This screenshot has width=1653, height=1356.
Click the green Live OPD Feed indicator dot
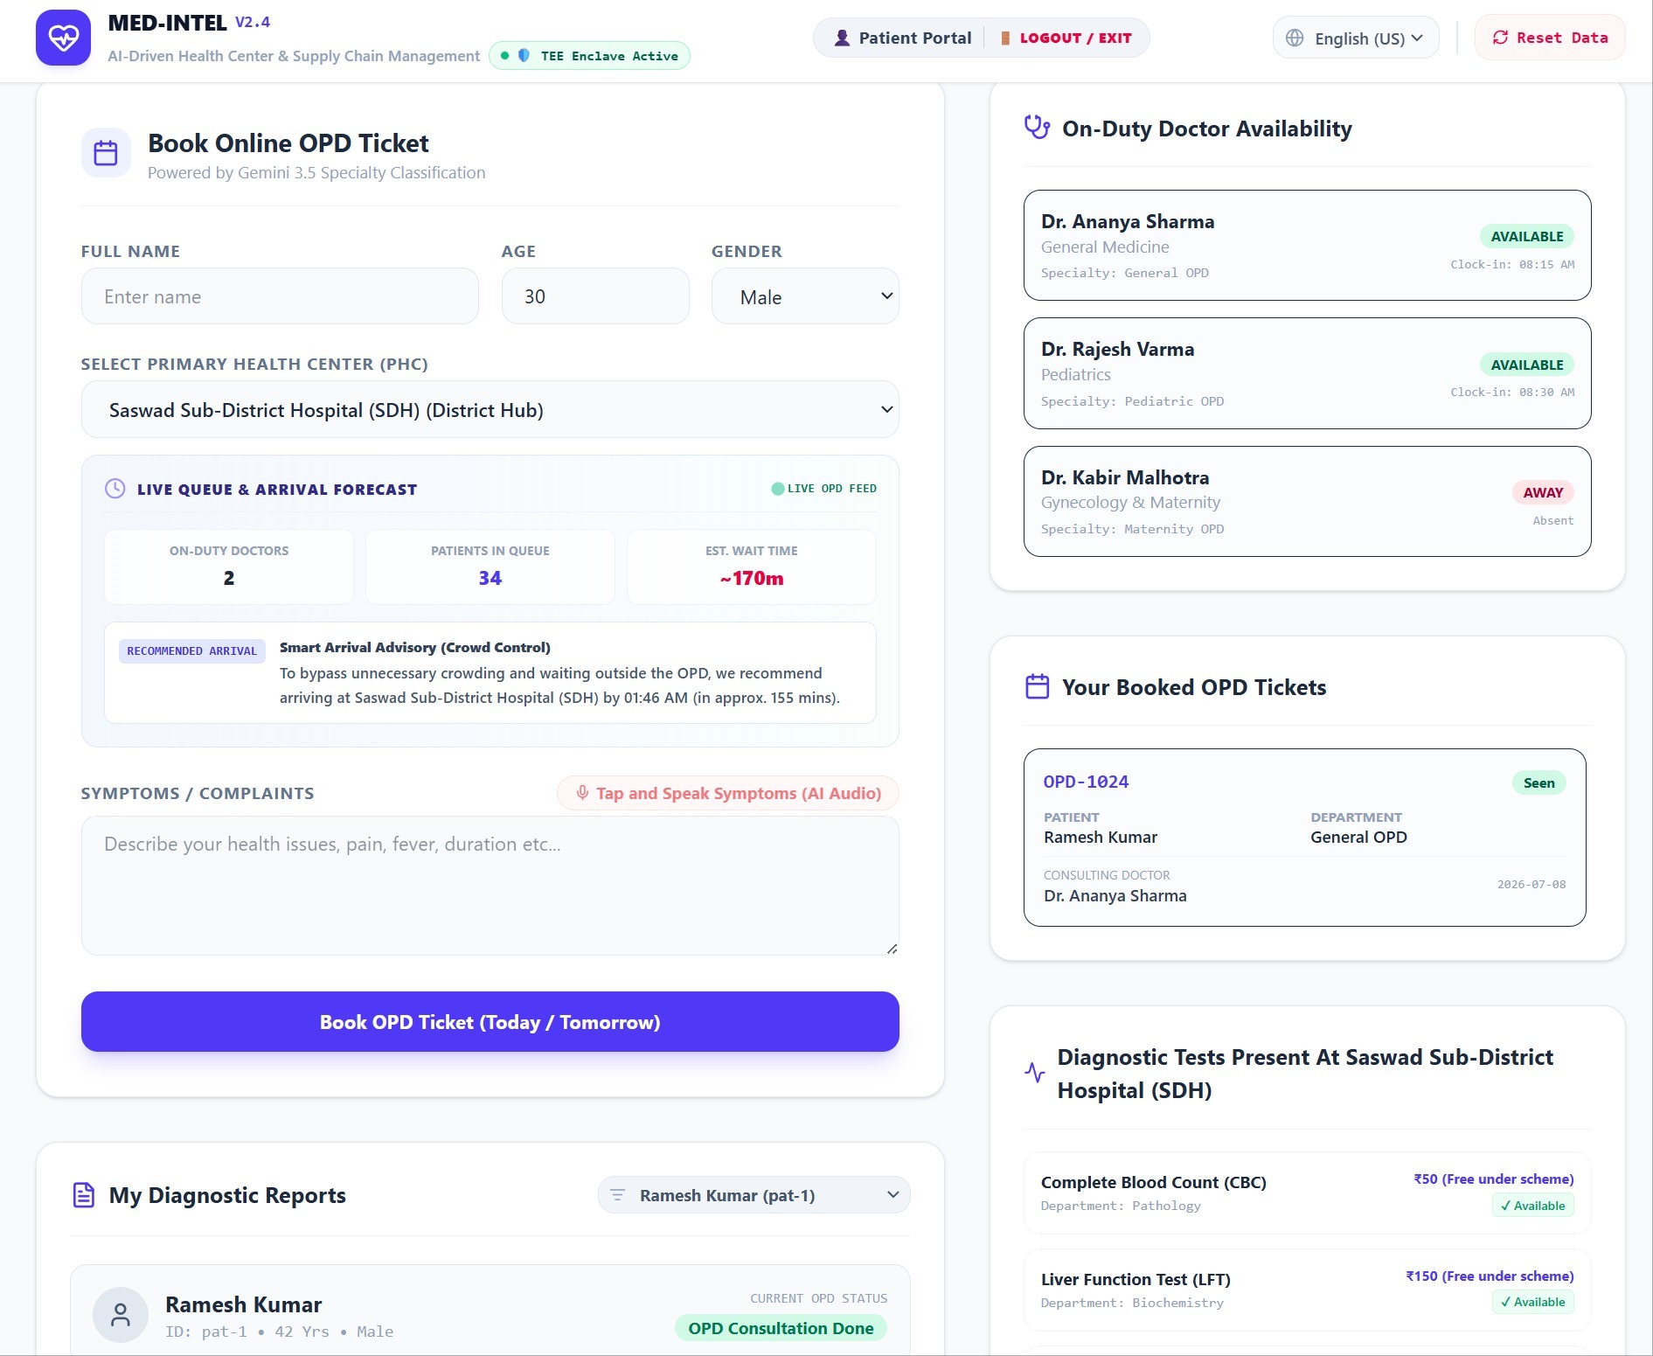point(778,489)
